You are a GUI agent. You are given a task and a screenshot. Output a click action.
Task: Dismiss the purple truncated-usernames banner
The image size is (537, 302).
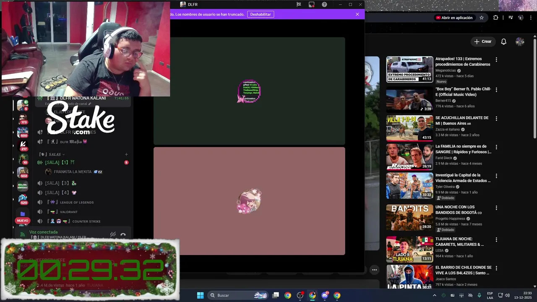(x=357, y=14)
